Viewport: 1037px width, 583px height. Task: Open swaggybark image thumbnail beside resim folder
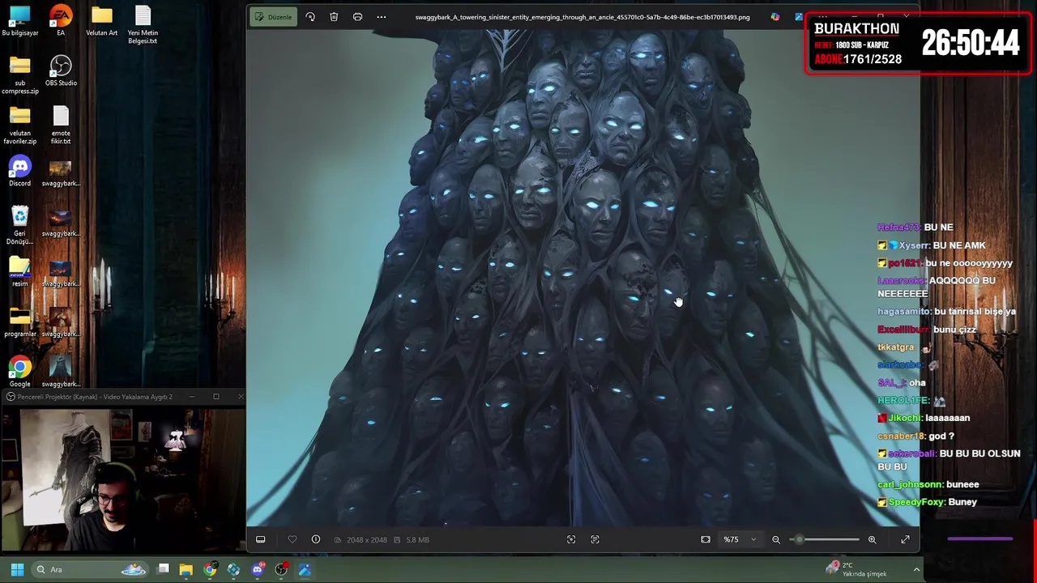(x=61, y=272)
